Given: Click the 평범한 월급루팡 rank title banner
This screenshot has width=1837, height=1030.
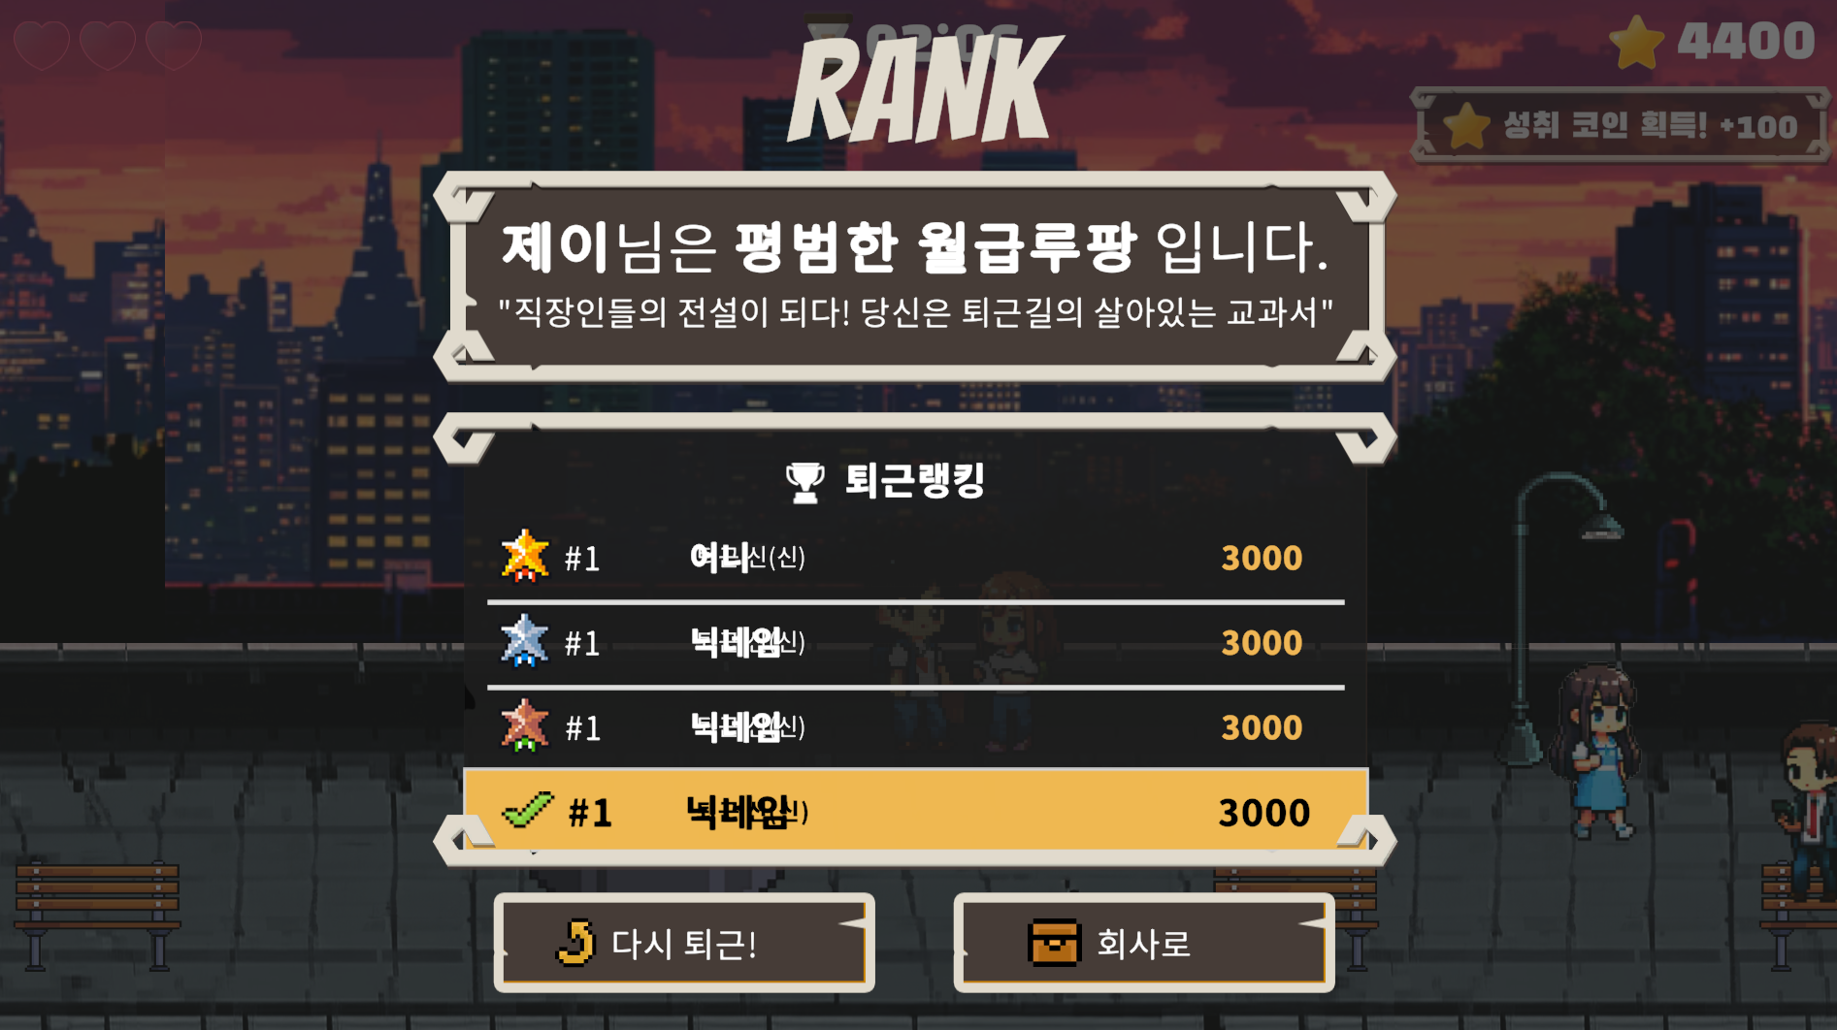Looking at the screenshot, I should tap(915, 276).
